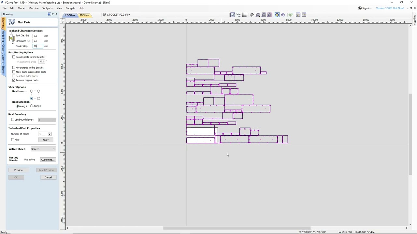Open the Modeling side tab
Screen dimensions: 417x234
click(3, 36)
